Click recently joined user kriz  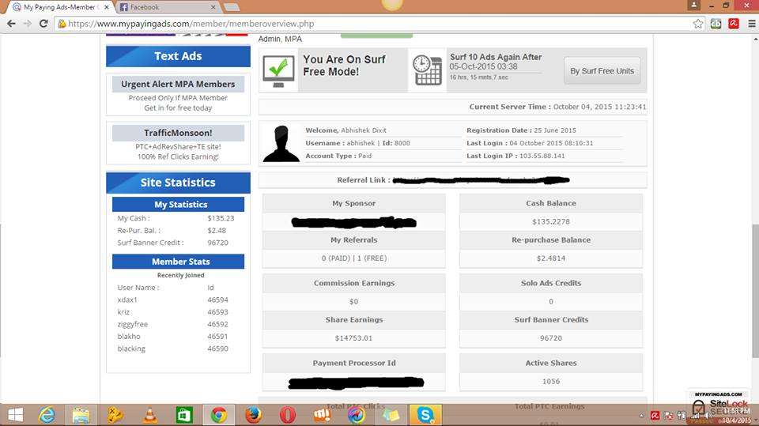pyautogui.click(x=123, y=311)
